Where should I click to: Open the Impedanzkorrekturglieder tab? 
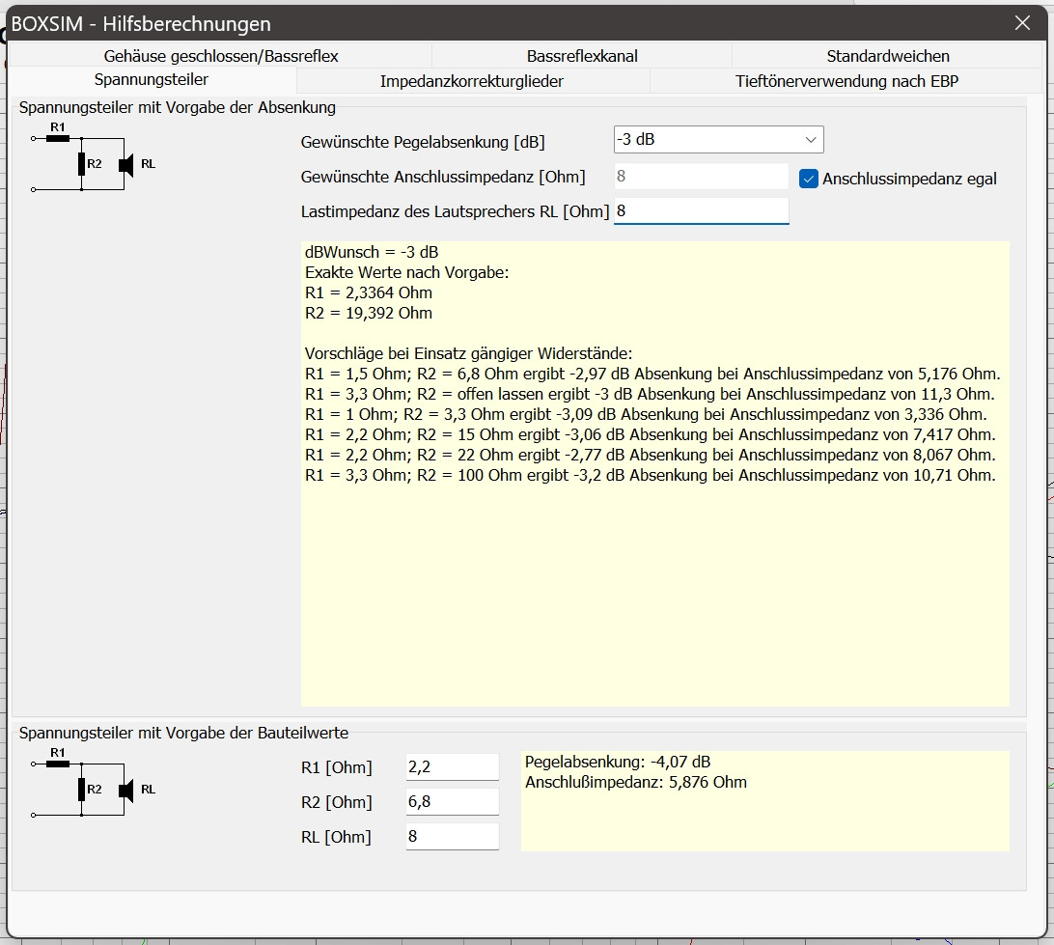472,81
